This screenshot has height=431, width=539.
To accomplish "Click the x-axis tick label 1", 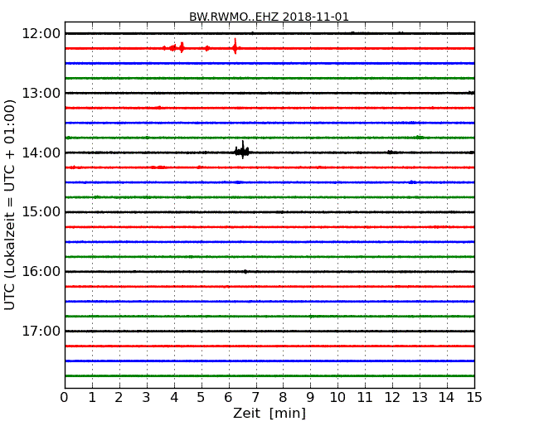I will pos(92,398).
